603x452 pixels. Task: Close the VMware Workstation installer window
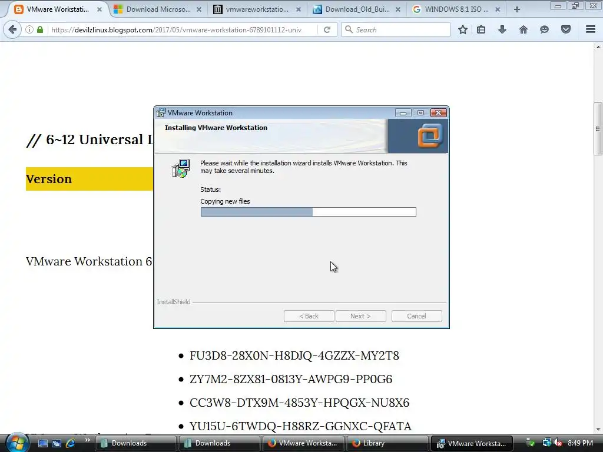pos(438,112)
